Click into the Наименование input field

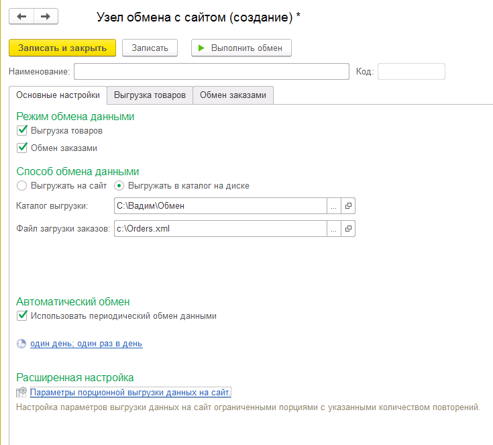[211, 71]
